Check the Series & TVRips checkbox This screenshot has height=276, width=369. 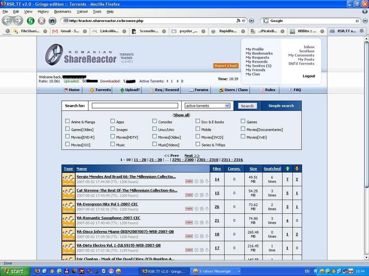coord(198,144)
